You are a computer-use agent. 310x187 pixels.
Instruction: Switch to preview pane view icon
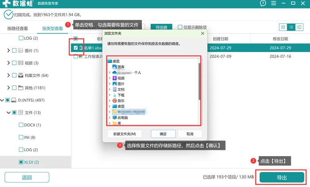(299, 27)
